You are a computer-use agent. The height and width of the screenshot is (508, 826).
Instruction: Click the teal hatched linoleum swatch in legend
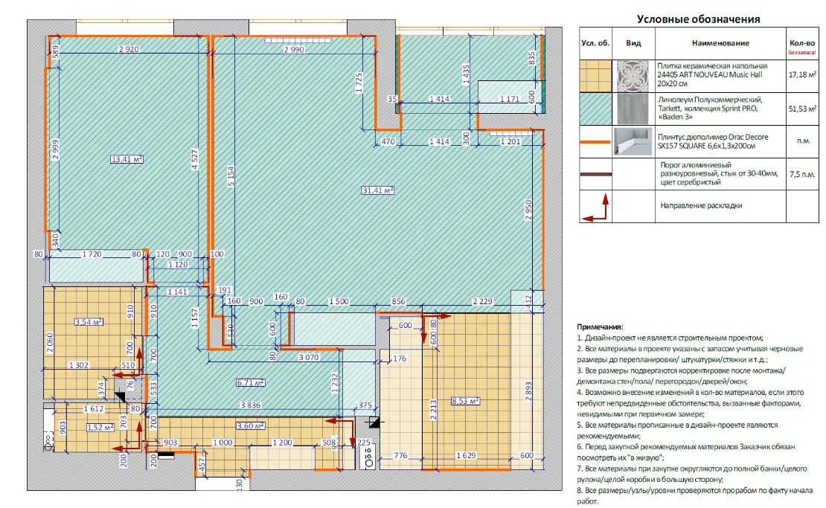point(596,109)
